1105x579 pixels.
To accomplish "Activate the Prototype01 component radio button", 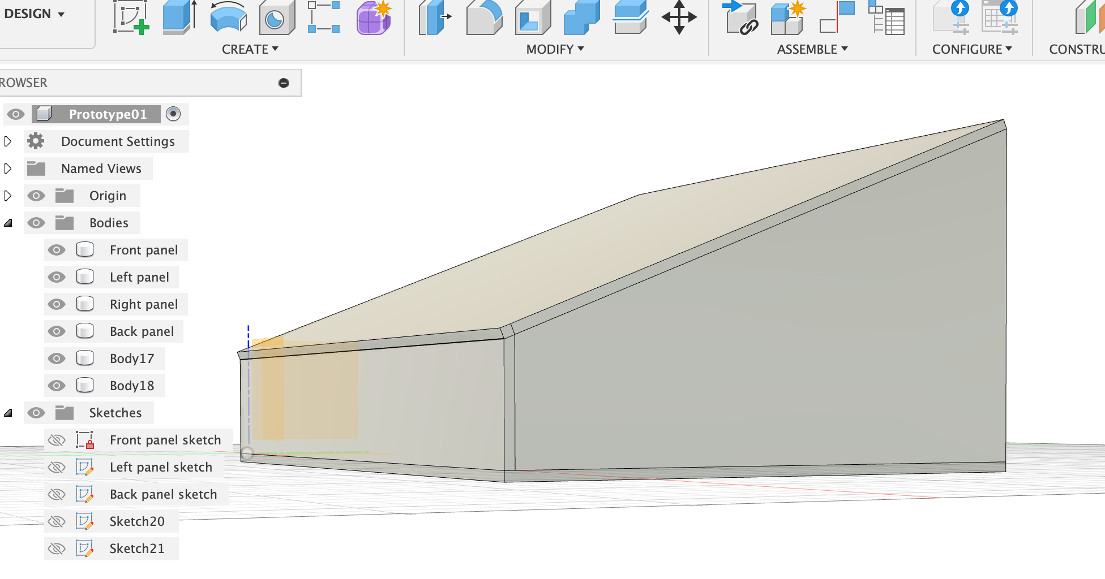I will click(173, 114).
